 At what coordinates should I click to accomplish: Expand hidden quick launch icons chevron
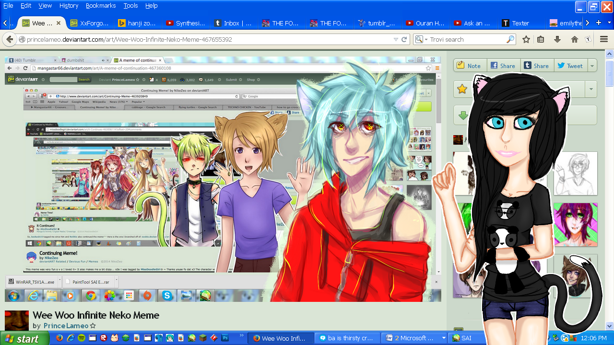point(241,335)
